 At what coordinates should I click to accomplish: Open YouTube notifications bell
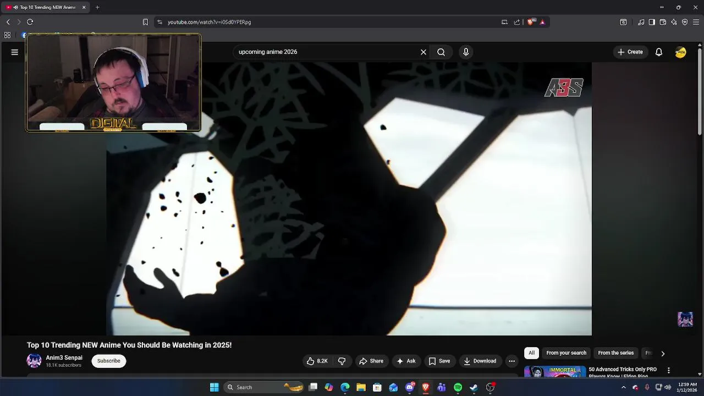(x=658, y=52)
